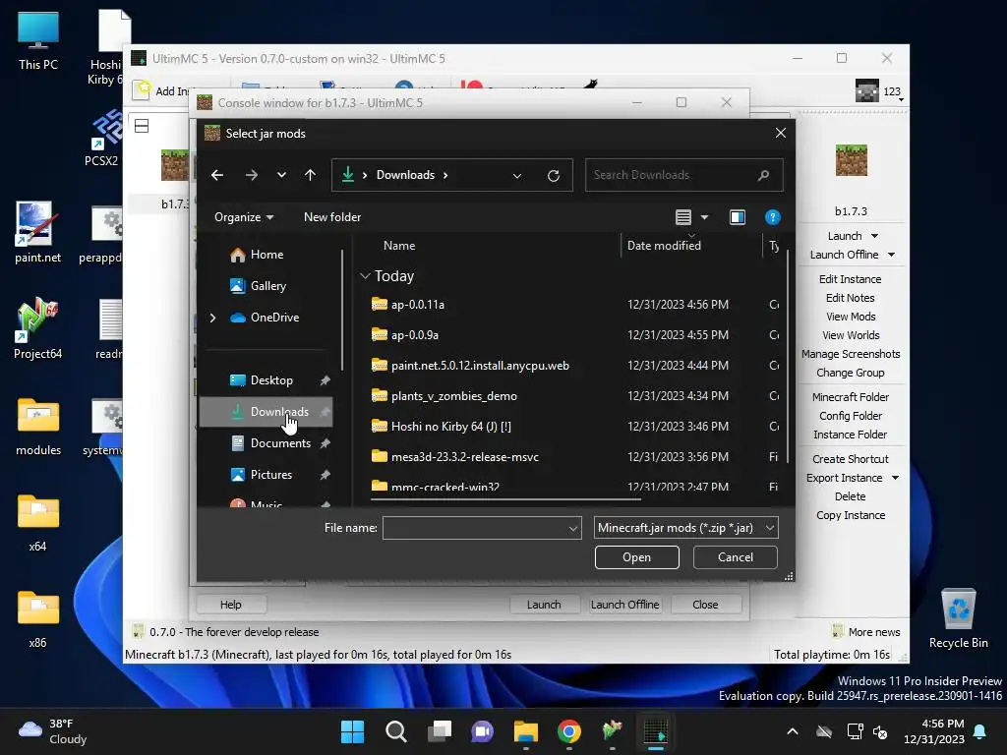Open the 123 account menu
Image resolution: width=1007 pixels, height=755 pixels.
[x=879, y=91]
